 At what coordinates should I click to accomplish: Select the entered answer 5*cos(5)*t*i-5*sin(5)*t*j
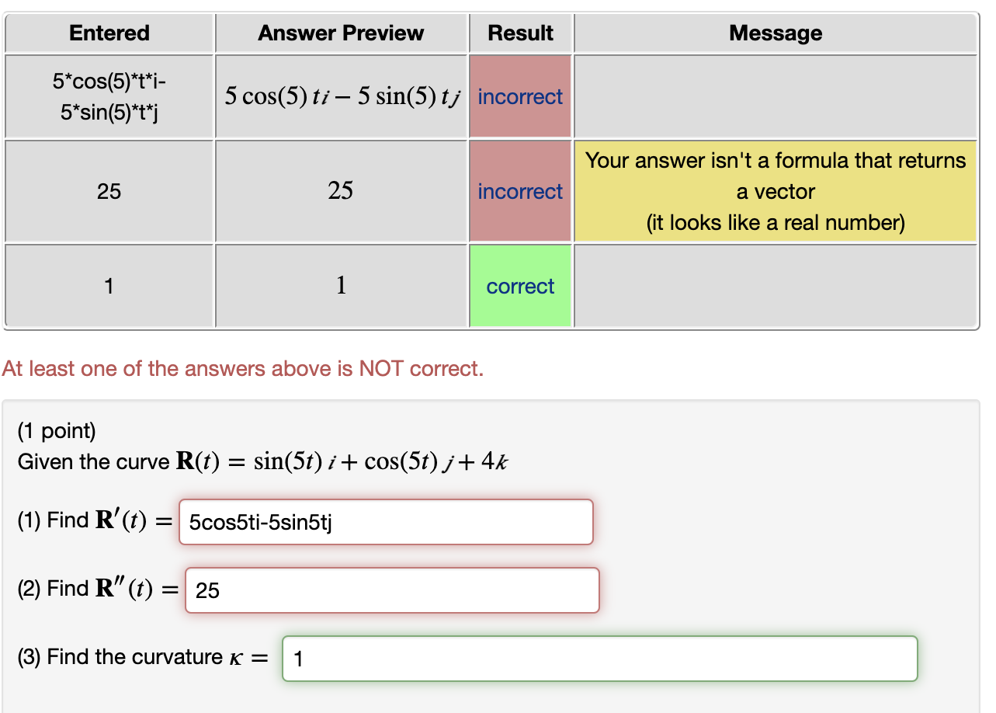(x=109, y=96)
